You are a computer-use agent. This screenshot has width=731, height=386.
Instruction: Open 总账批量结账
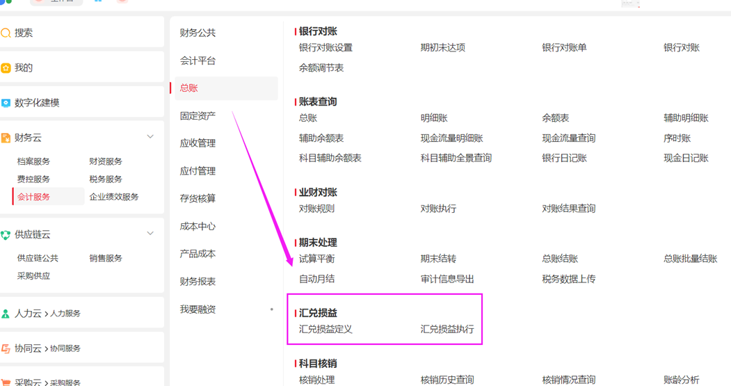click(691, 259)
